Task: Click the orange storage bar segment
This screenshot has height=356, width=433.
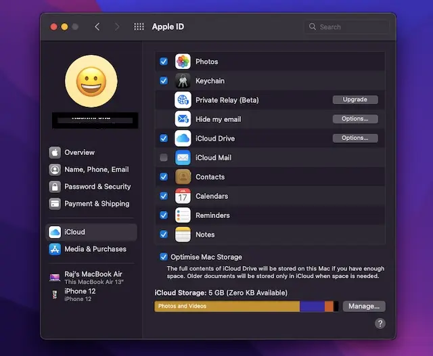Action: (329, 307)
